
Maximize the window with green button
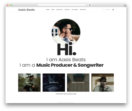click(12, 5)
